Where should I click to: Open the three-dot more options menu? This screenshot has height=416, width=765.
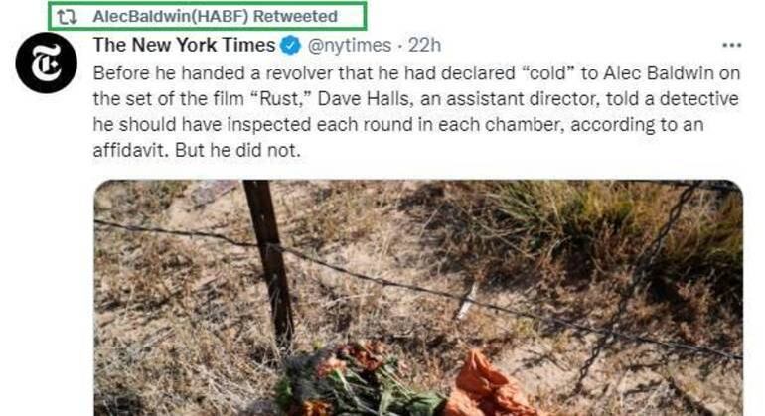(x=732, y=46)
